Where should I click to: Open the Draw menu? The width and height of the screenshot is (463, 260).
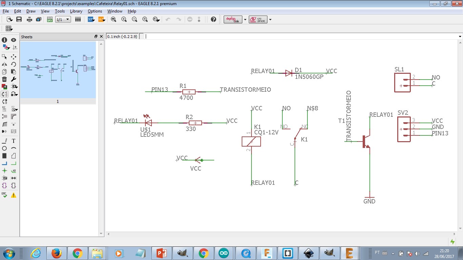pyautogui.click(x=31, y=11)
